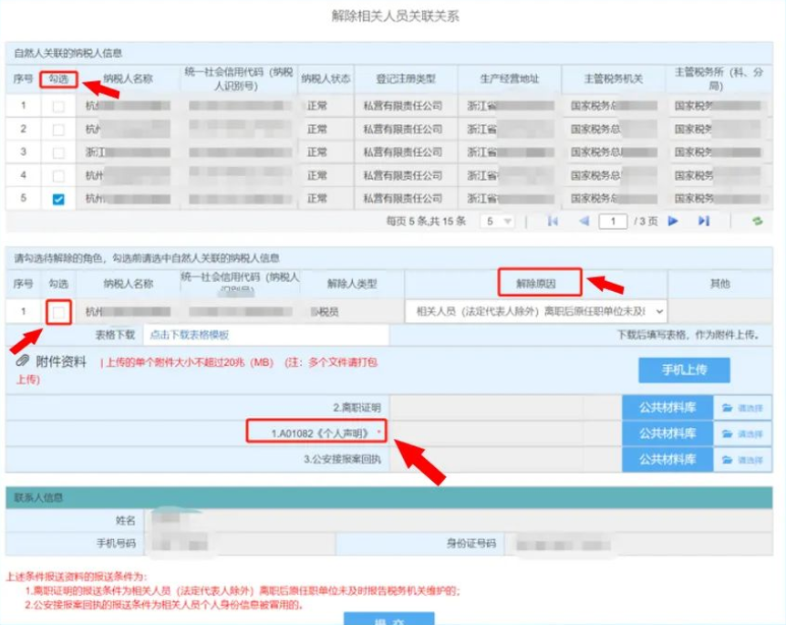786x625 pixels.
Task: Open 公共材料库 for 离职证明 row
Action: coord(667,408)
